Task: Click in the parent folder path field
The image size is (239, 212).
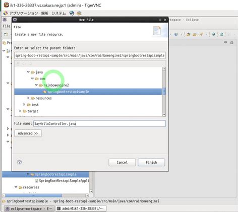Action: click(x=90, y=55)
